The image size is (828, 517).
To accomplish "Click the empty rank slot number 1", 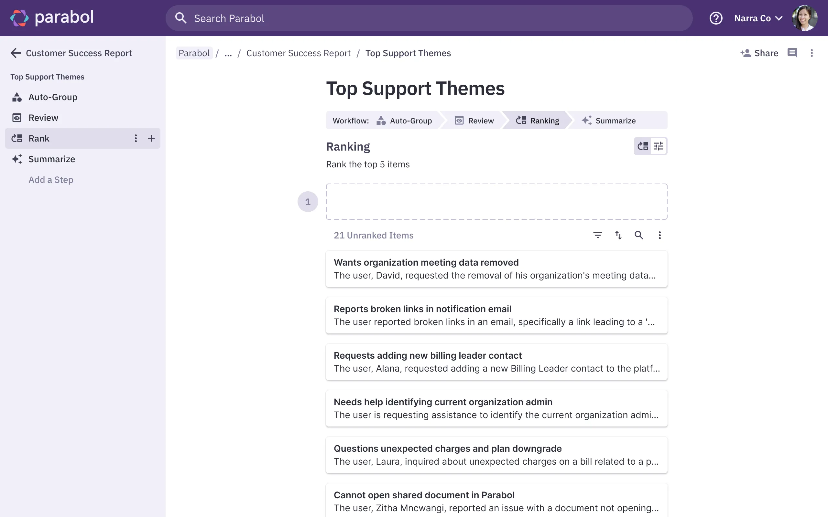I will coord(308,201).
